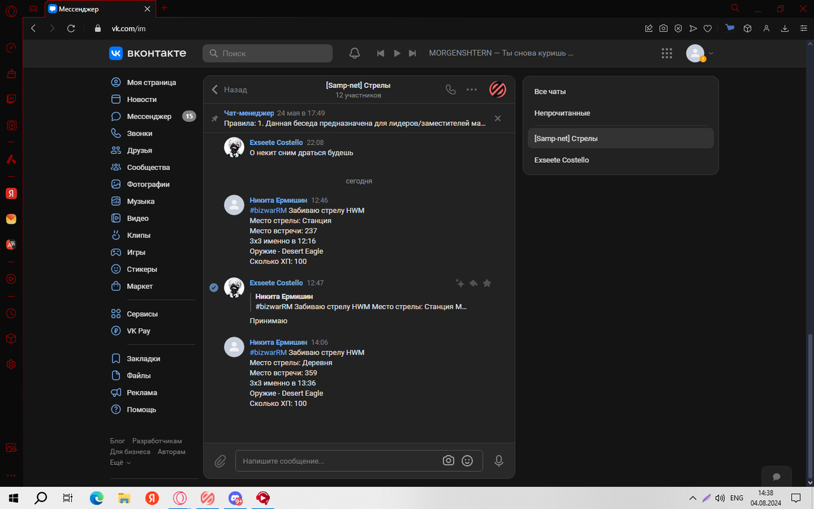Viewport: 814px width, 509px height.
Task: Open the Strely chat avatar icon
Action: (497, 90)
